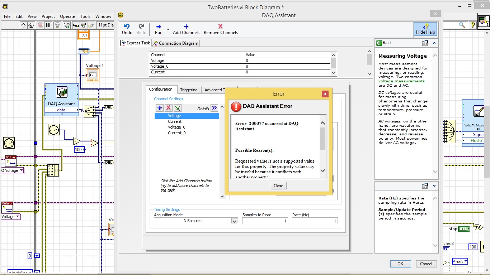Expand Details with the double-arrow button
This screenshot has height=275, width=490.
[214, 108]
